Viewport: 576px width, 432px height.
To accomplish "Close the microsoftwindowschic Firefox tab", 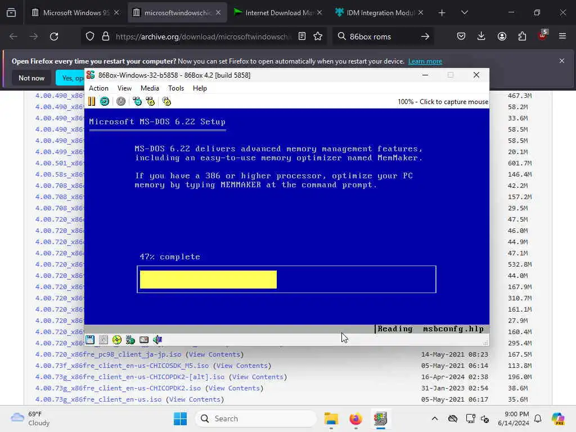I will 218,12.
